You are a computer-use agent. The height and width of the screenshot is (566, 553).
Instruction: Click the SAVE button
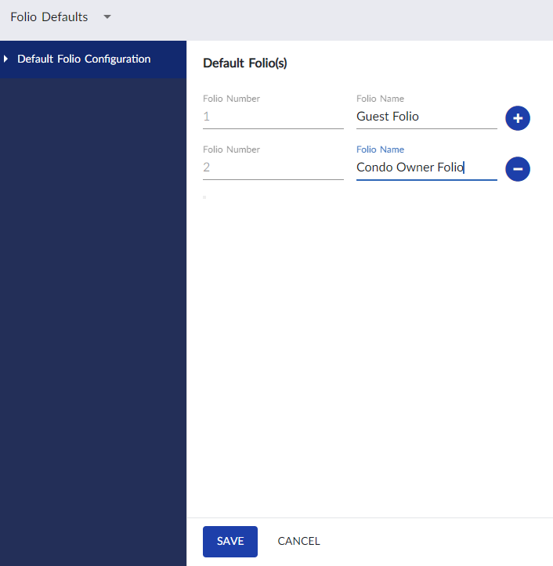[x=230, y=541]
